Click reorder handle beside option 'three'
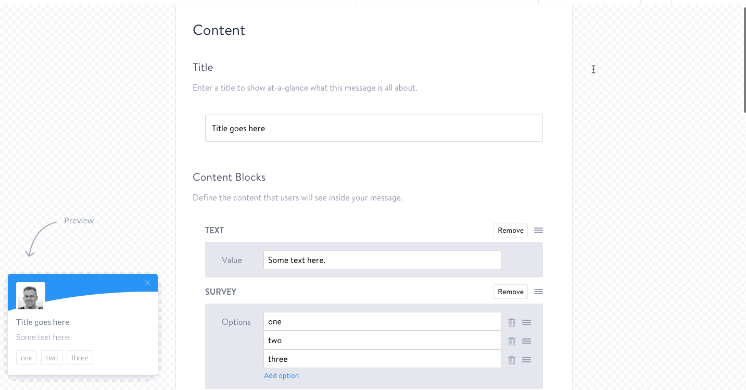 coord(526,360)
